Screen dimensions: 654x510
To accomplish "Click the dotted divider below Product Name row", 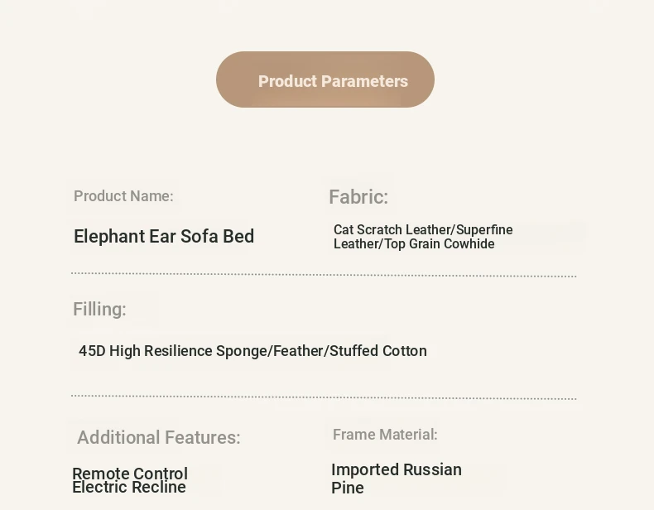I will [x=324, y=275].
